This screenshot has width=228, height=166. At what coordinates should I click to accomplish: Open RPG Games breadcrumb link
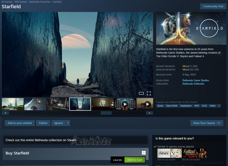coord(21,2)
